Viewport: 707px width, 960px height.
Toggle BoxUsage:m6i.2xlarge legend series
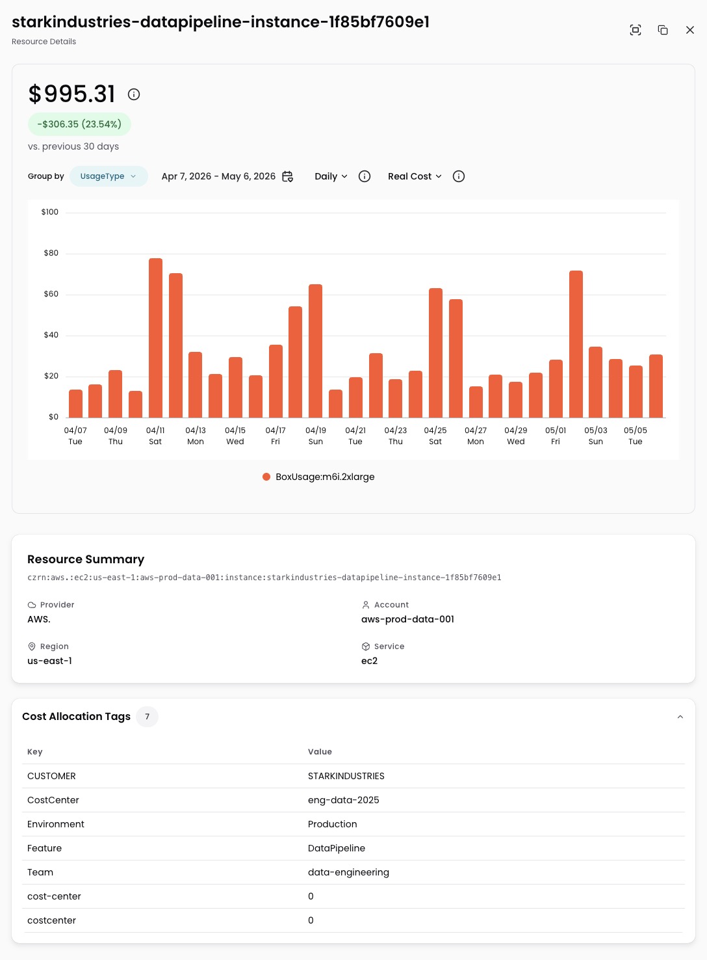click(318, 477)
